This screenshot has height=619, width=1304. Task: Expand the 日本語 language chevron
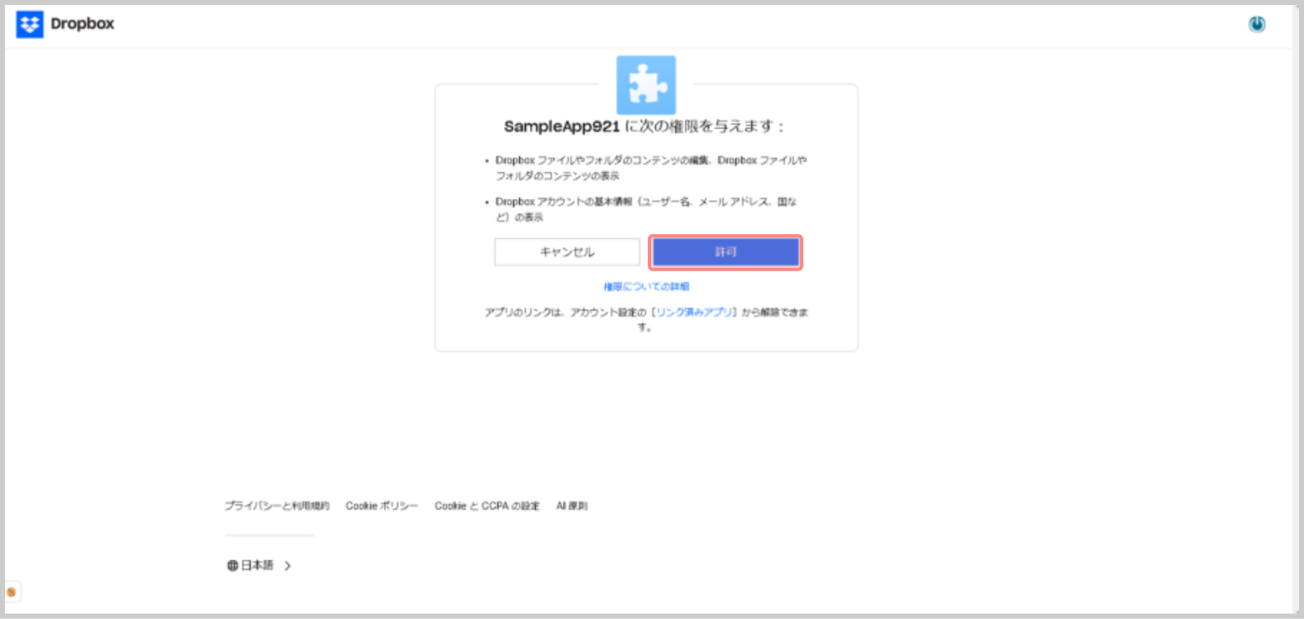[288, 566]
